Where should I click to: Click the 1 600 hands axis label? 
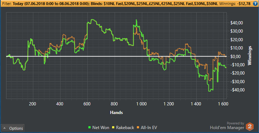tap(223, 104)
